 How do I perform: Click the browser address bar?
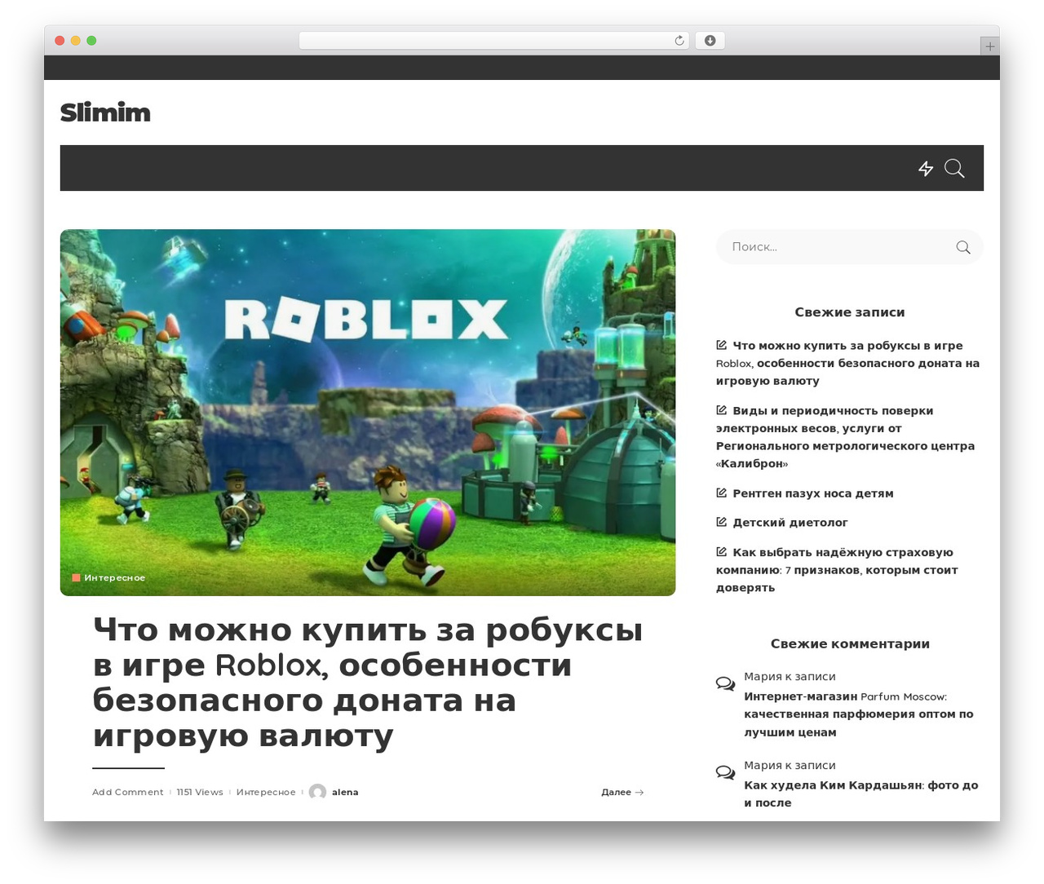[x=494, y=41]
